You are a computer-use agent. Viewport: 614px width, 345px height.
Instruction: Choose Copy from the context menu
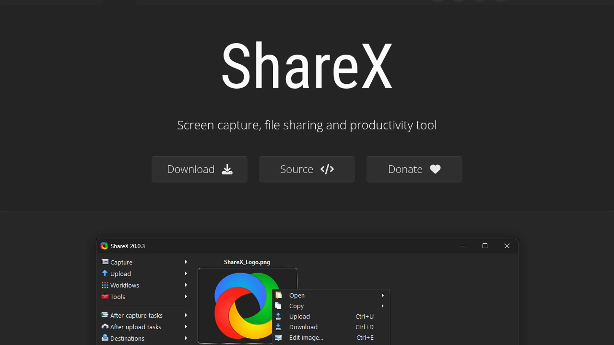331,306
